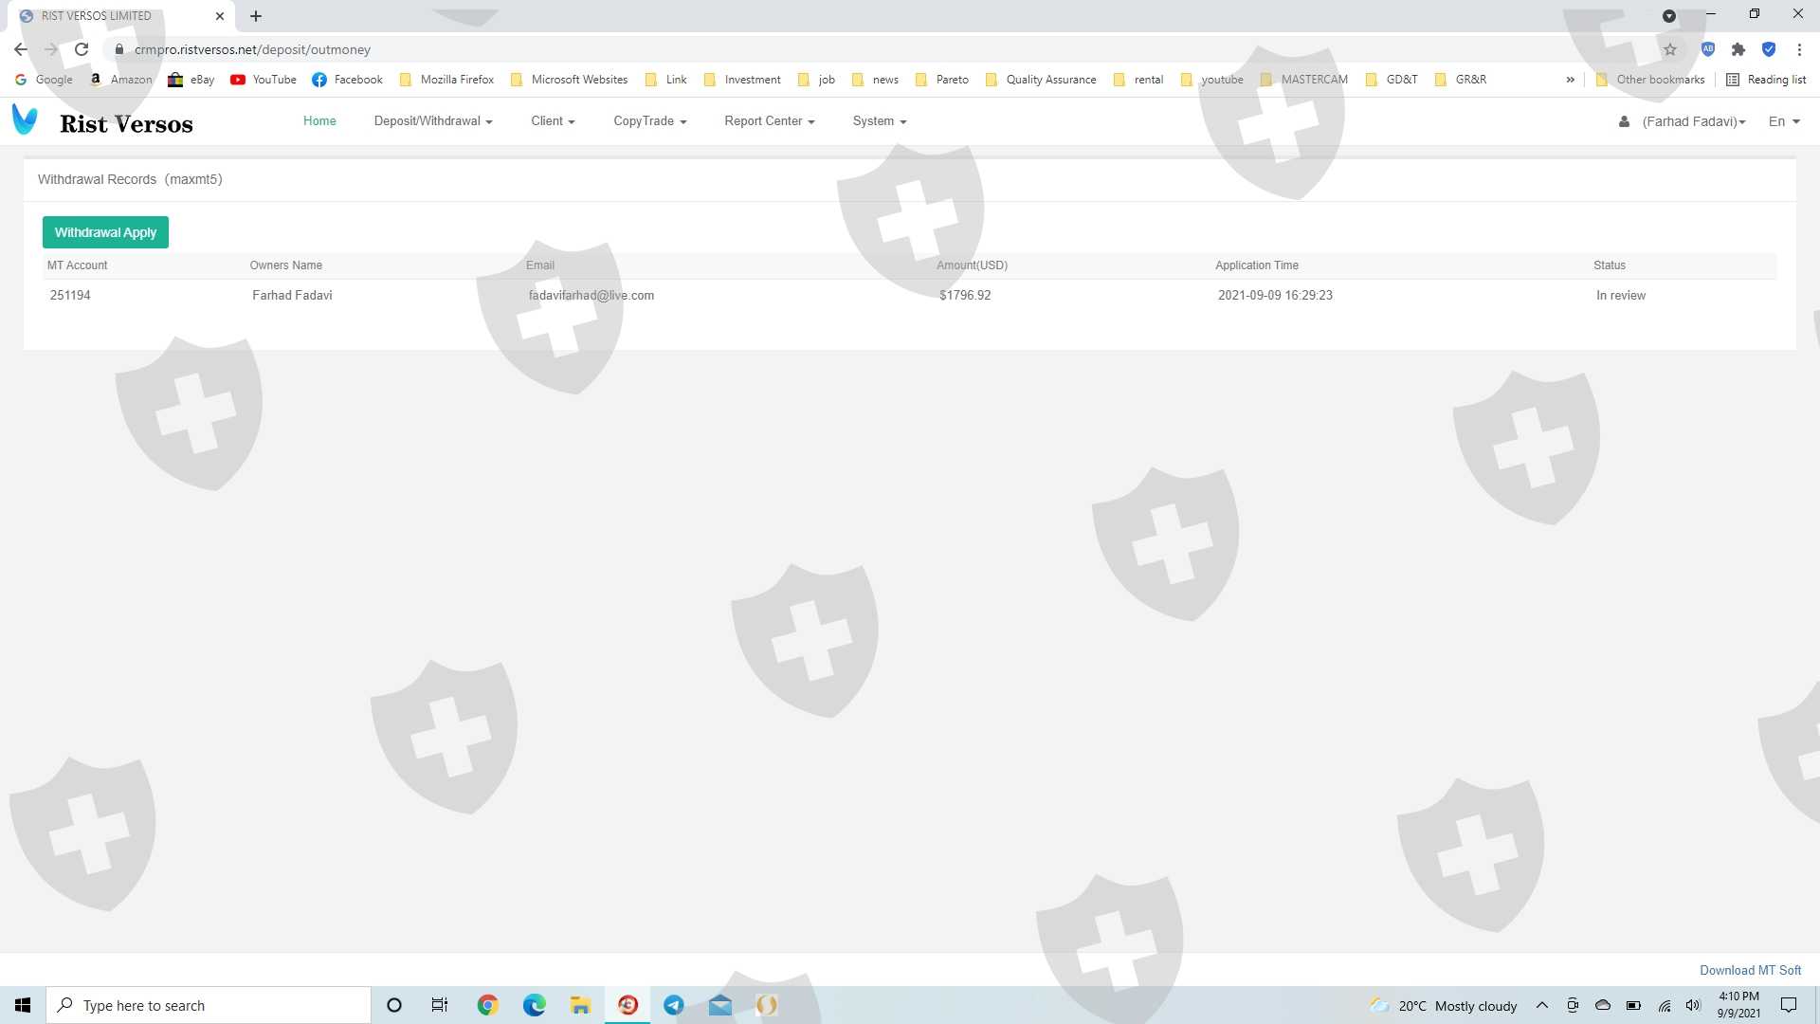
Task: Click the user profile icon near Farhad Fadavi
Action: pyautogui.click(x=1624, y=121)
